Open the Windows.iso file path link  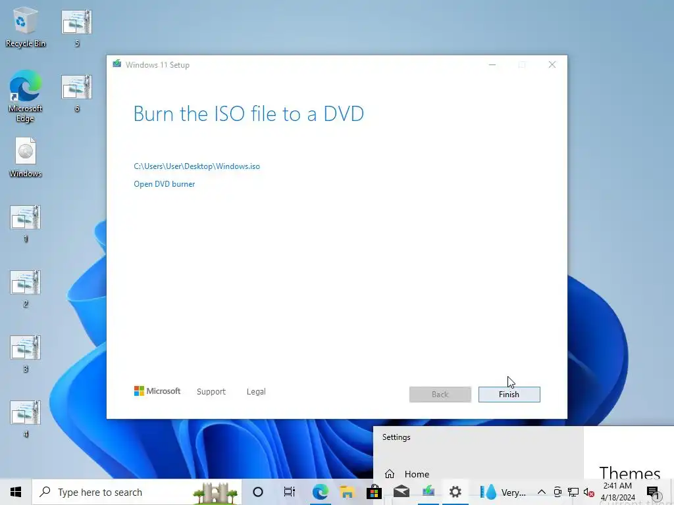pyautogui.click(x=197, y=166)
